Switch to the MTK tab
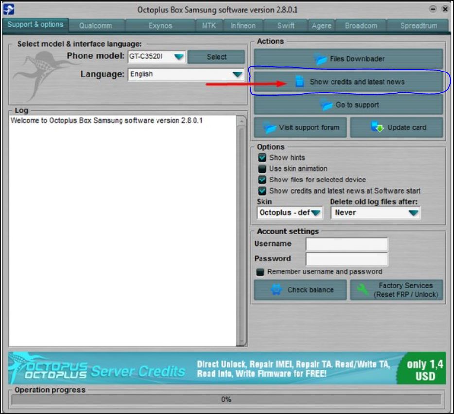The height and width of the screenshot is (414, 454). click(x=209, y=26)
